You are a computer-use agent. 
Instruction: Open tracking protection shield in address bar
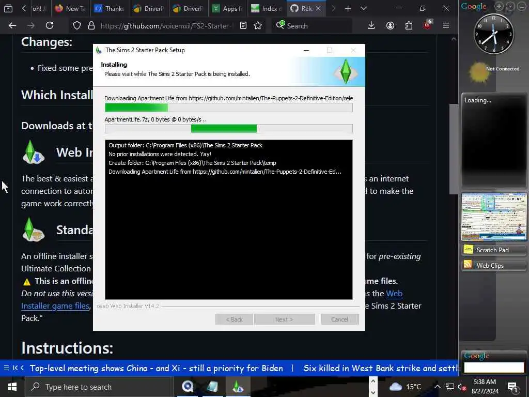[x=77, y=26]
